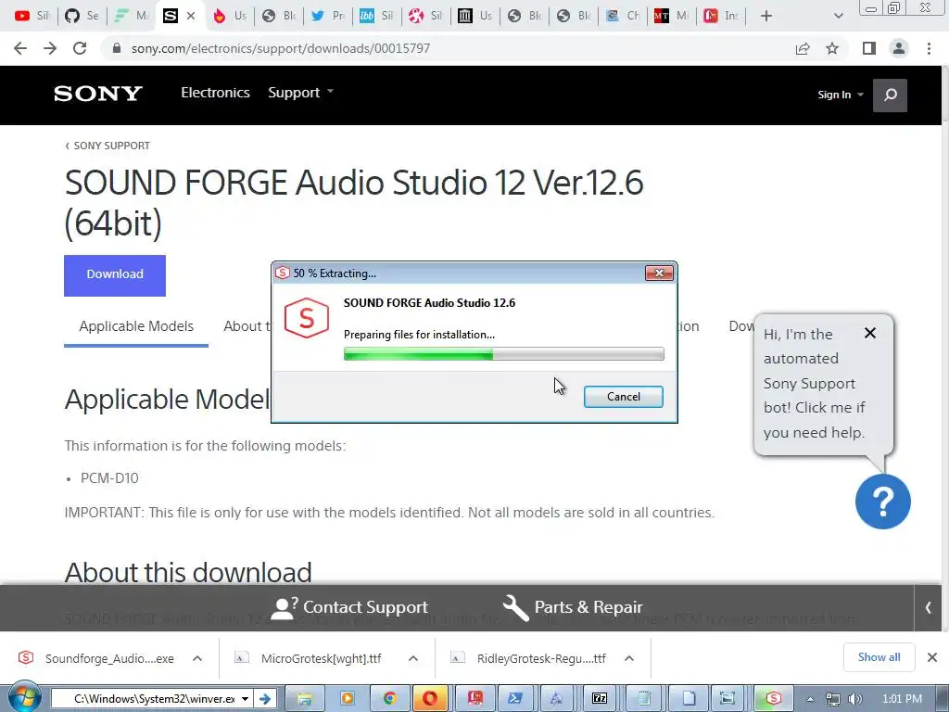The height and width of the screenshot is (712, 949).
Task: Click the Windows Start orb
Action: coord(24,697)
